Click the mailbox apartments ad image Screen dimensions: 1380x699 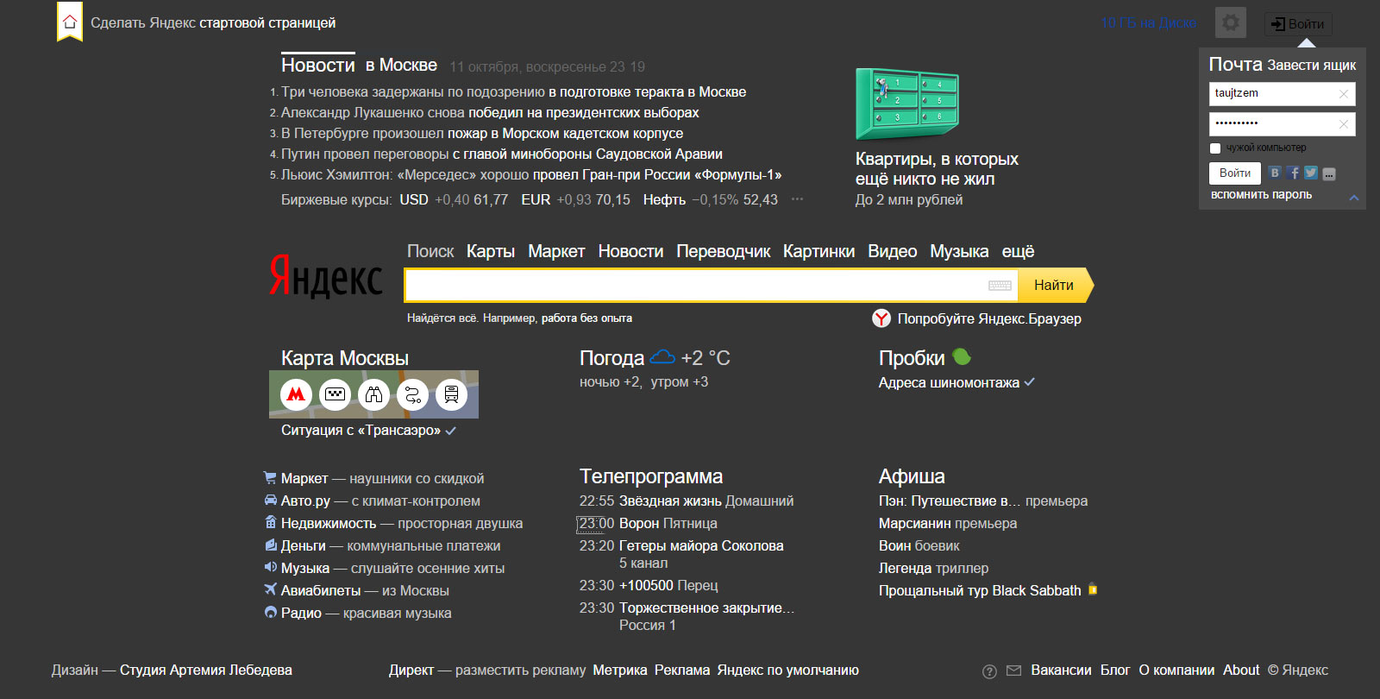(x=906, y=104)
